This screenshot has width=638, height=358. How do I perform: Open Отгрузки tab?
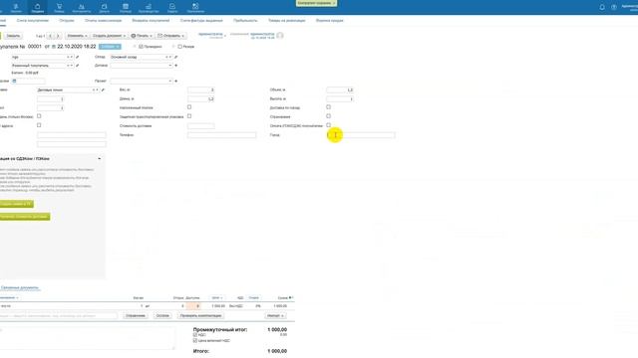[67, 20]
